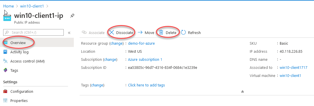Click the Associate link icon

click(84, 33)
